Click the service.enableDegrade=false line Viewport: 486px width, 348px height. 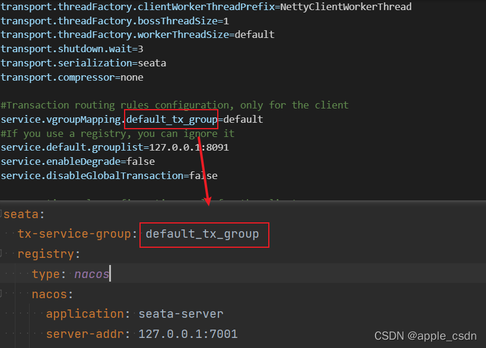[78, 162]
